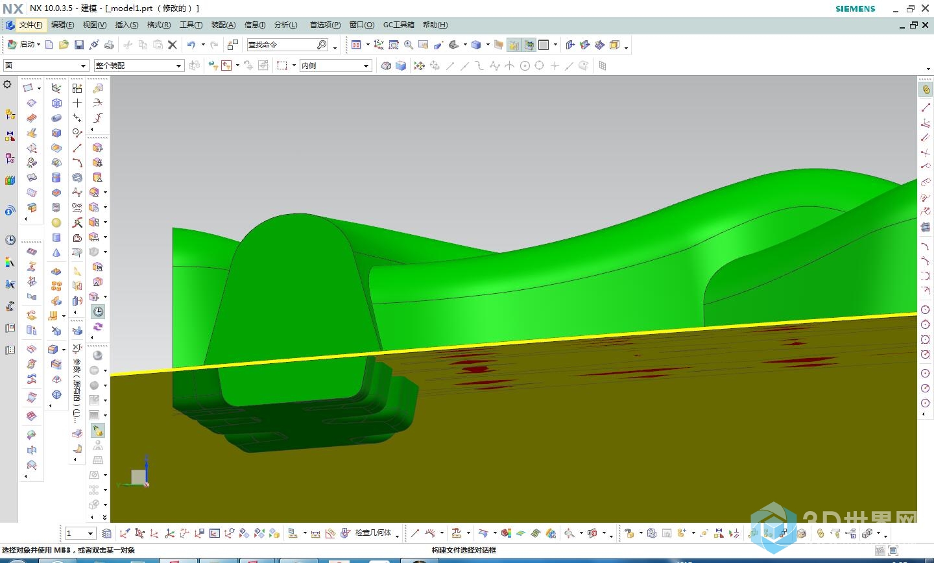Select the cone primitive icon
The height and width of the screenshot is (563, 934).
[x=56, y=252]
